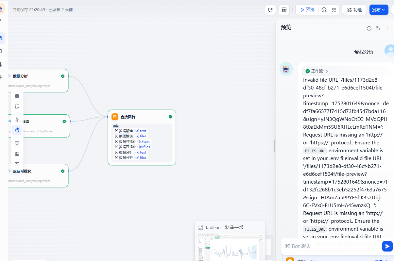The width and height of the screenshot is (394, 261).
Task: Click the 数据可视化 text variable tag
Action: 132,142
